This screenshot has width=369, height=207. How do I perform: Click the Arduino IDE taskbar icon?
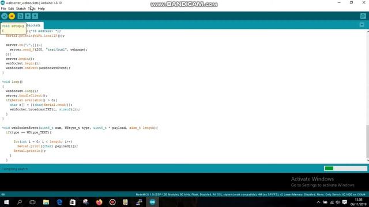coord(152,202)
